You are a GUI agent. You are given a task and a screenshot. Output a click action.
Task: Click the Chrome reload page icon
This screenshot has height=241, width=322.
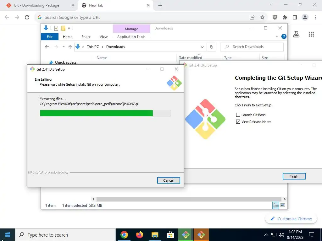27,17
